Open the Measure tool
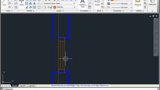 tap(138, 3)
